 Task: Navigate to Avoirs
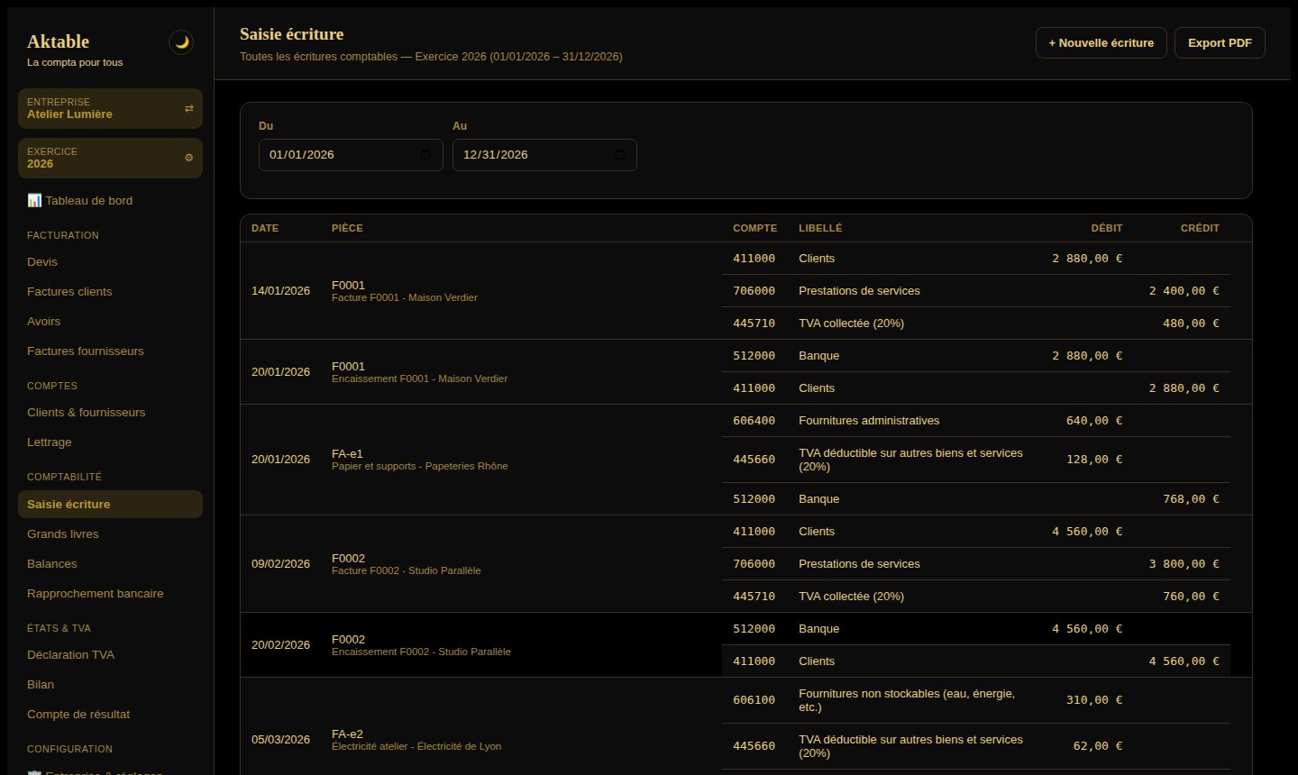point(110,322)
